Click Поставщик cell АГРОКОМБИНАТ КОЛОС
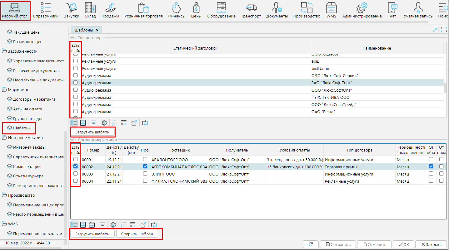Viewport: 449px width, 250px height. click(179, 167)
